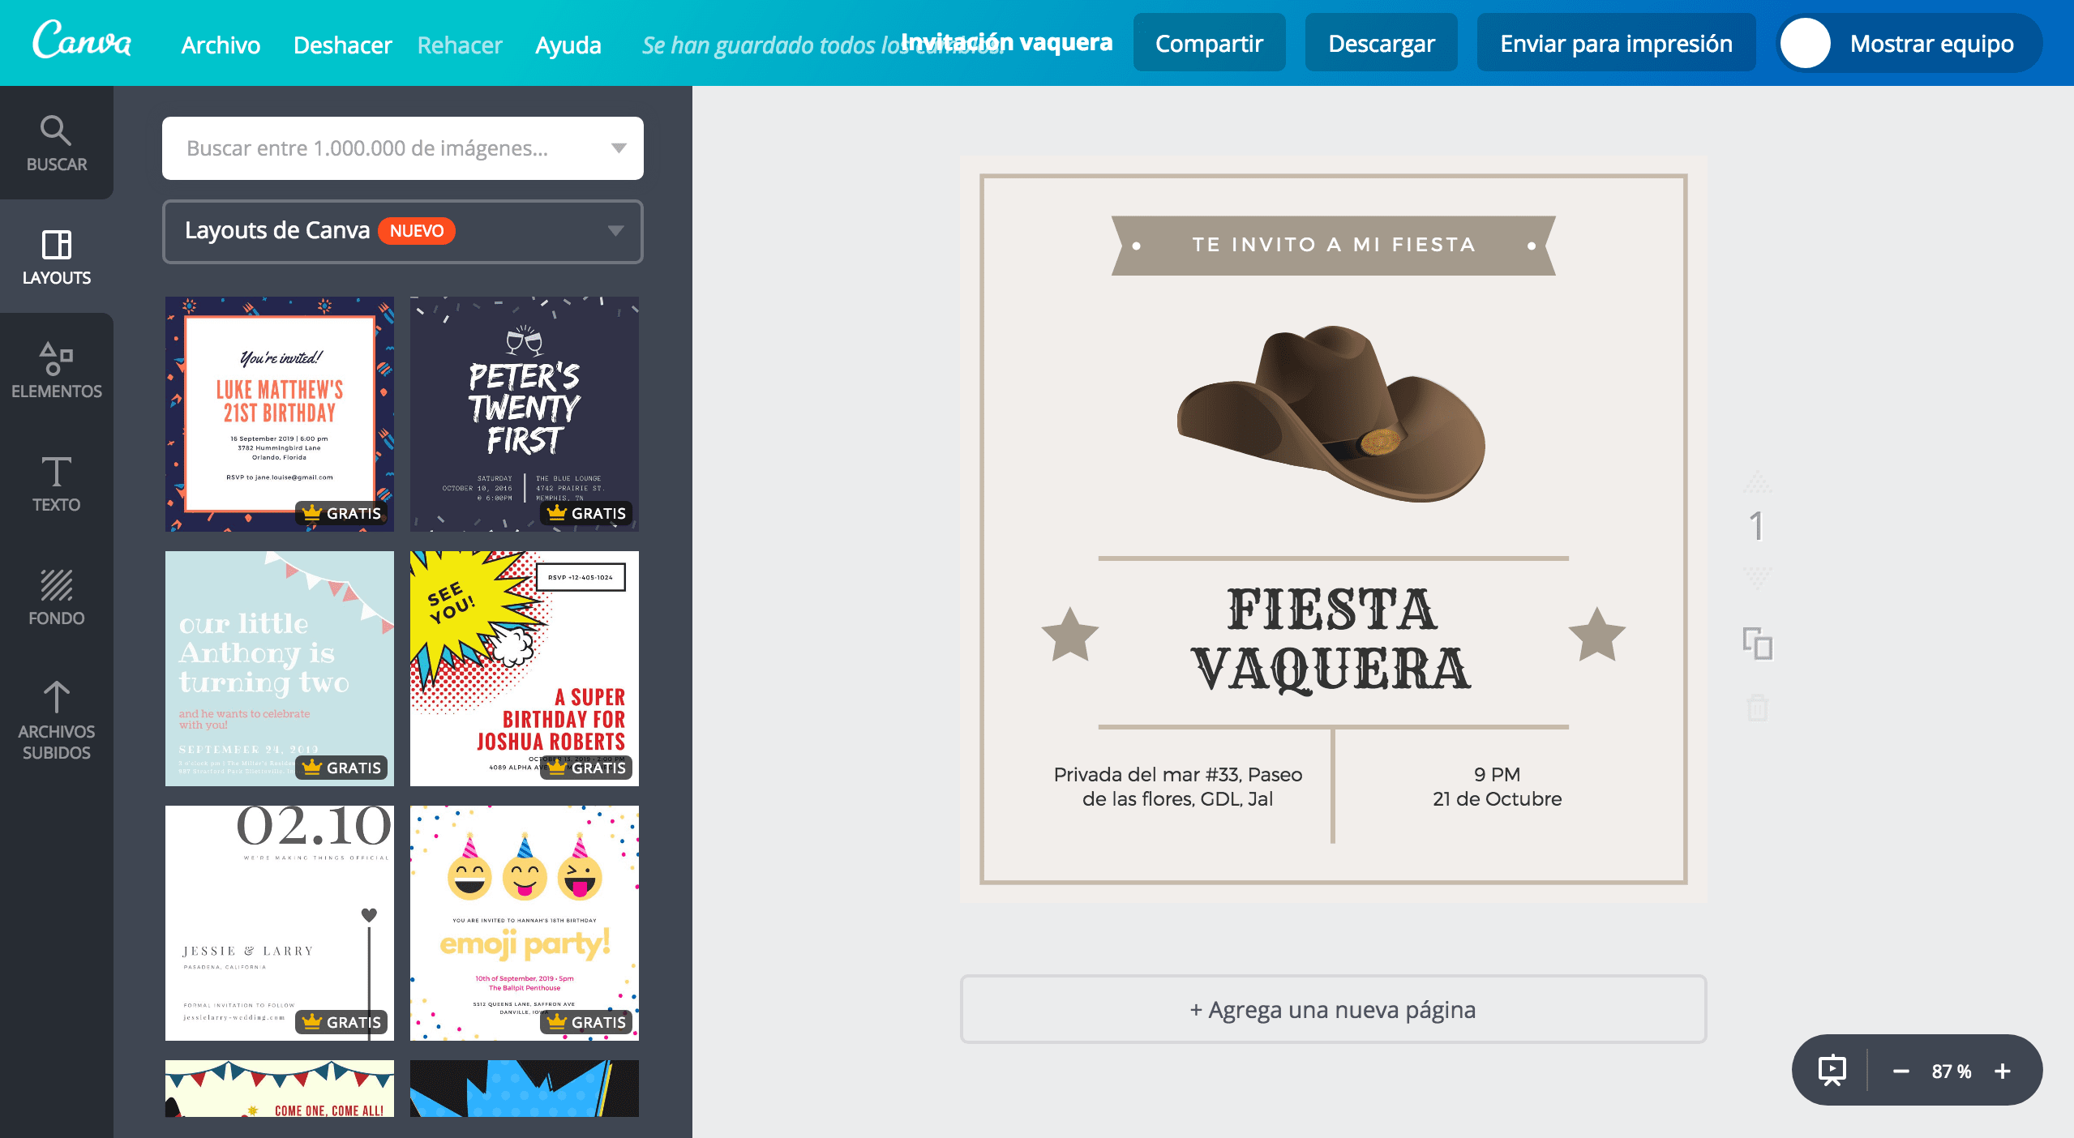Copy this page with duplicate icon
Viewport: 2074px width, 1138px height.
coord(1758,644)
